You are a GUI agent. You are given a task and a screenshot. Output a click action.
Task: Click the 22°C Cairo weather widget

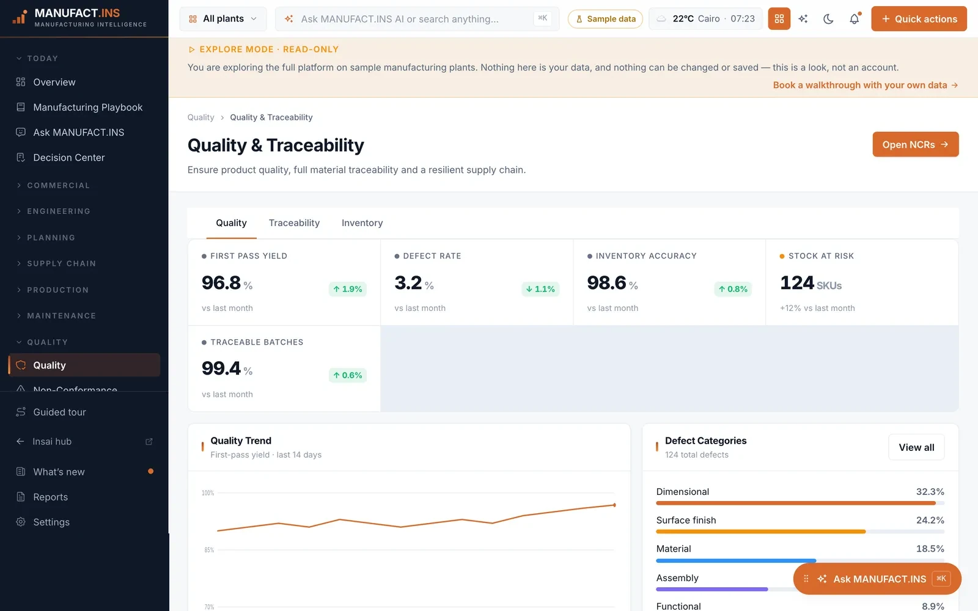coord(705,19)
